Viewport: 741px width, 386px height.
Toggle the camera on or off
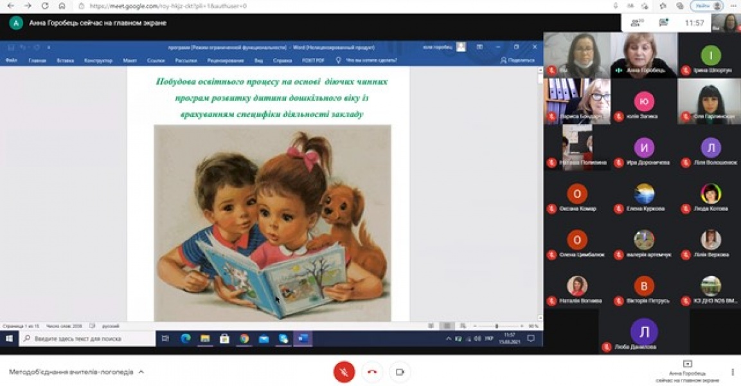pos(400,372)
